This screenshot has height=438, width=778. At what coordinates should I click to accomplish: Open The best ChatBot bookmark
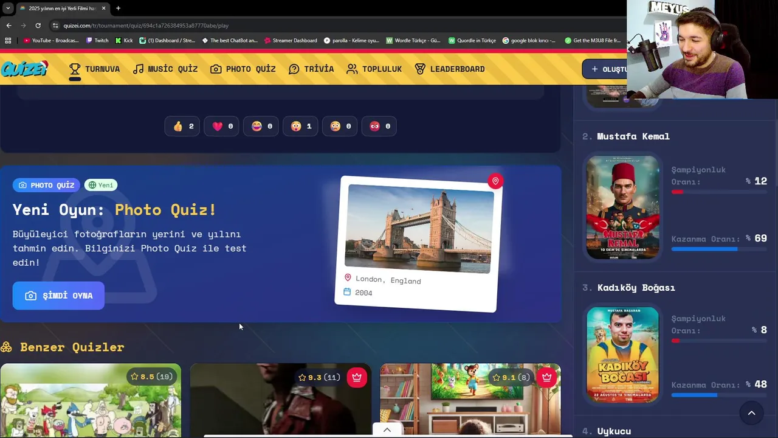point(230,41)
